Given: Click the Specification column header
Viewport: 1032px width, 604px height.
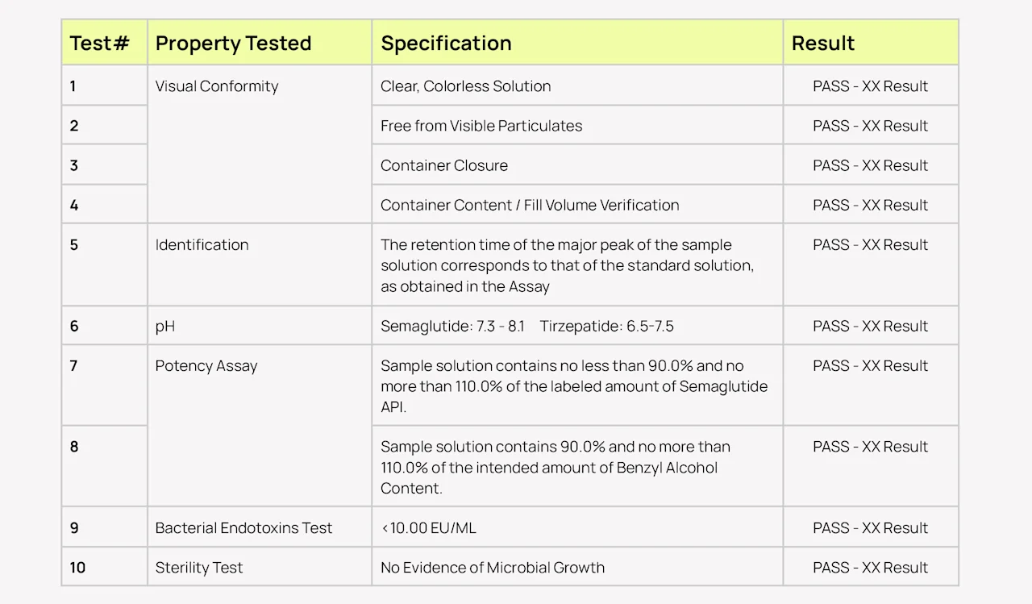Looking at the screenshot, I should (x=446, y=43).
